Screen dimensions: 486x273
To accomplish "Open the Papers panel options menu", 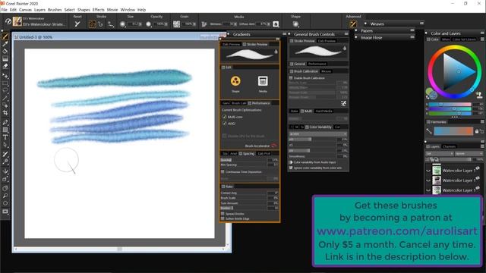I will 412,30.
